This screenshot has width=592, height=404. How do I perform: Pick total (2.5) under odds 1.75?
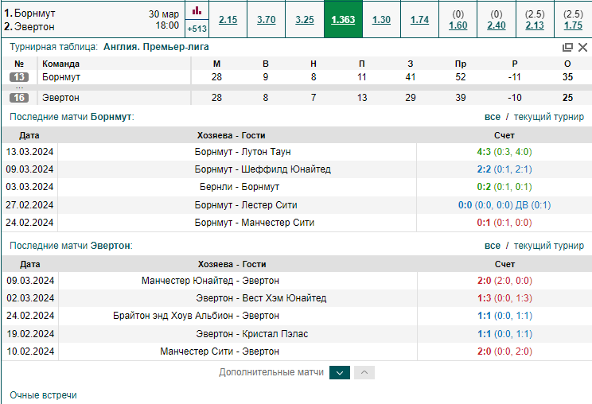[x=573, y=25]
